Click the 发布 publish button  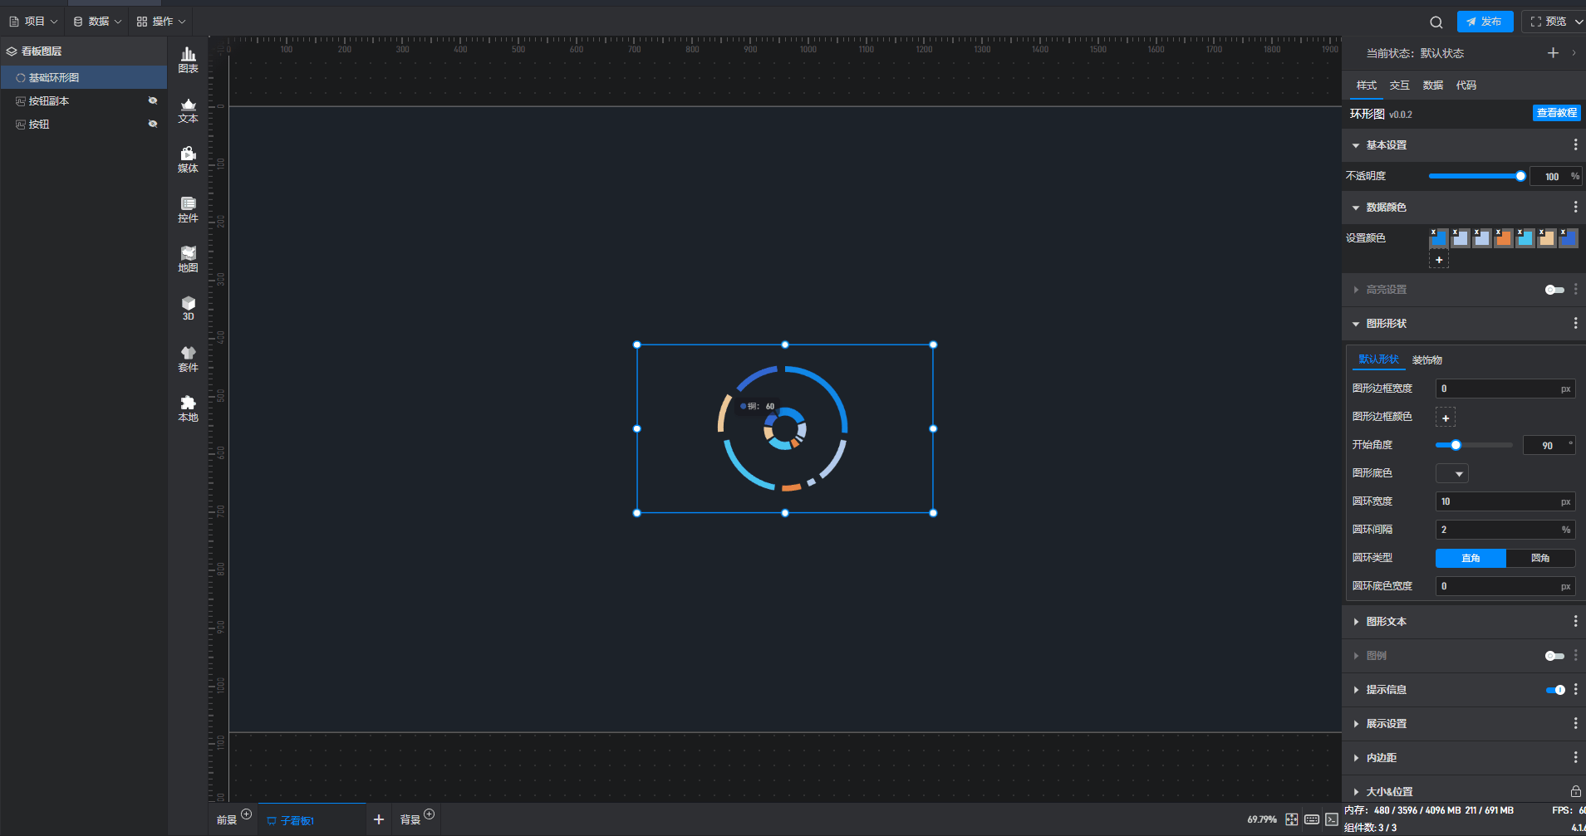pyautogui.click(x=1484, y=22)
